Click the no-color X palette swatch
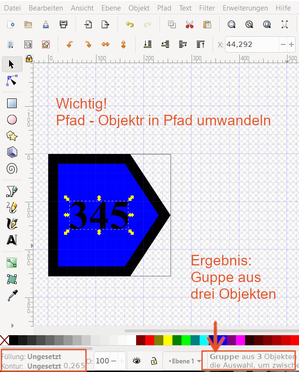299x372 pixels. pos(4,340)
